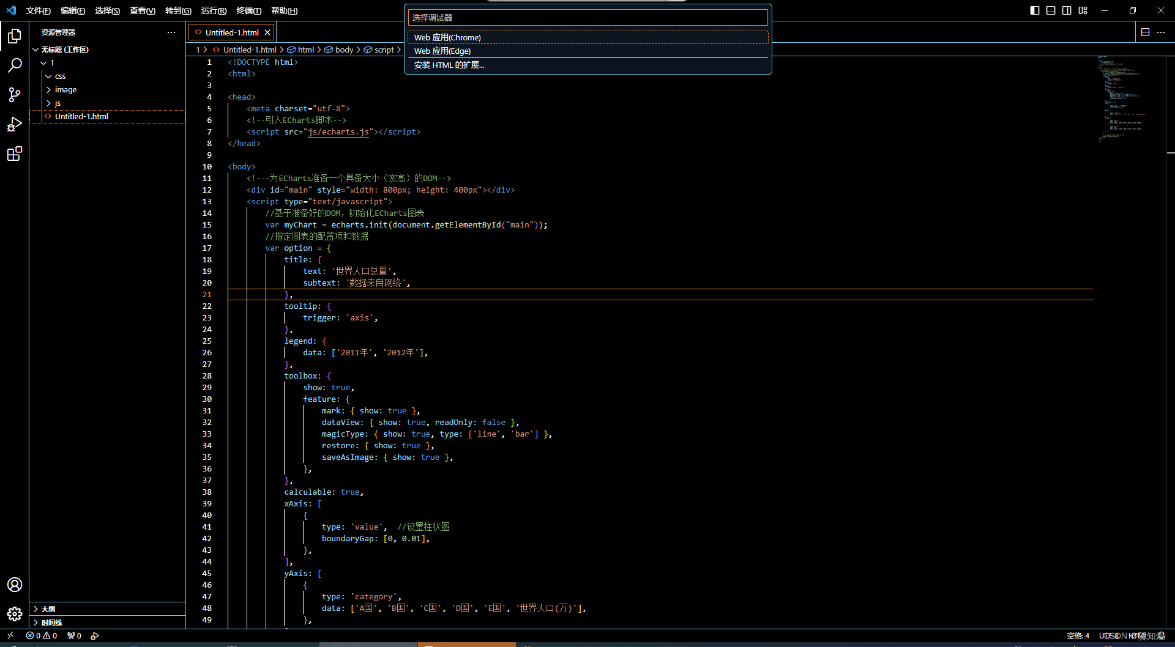1175x647 pixels.
Task: Open the 编辑(E) menu
Action: click(73, 10)
